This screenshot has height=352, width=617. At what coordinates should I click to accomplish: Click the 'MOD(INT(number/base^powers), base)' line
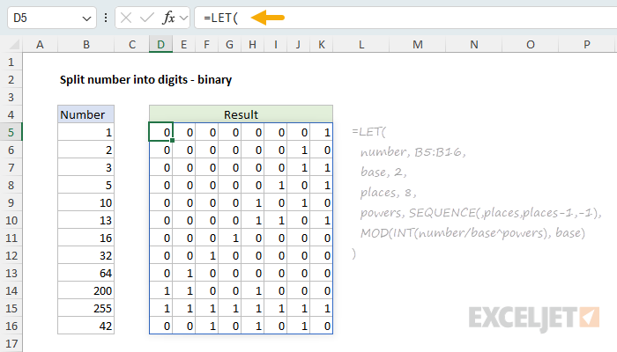[x=472, y=233]
